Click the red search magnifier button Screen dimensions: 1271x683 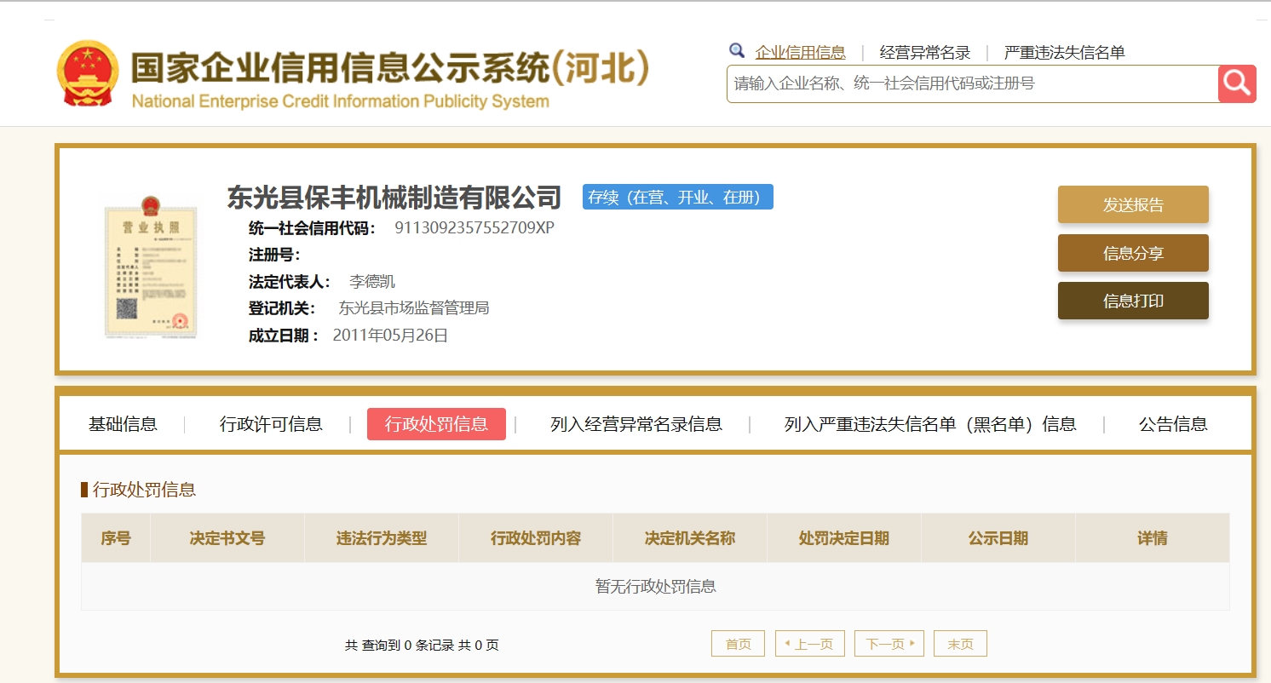(x=1237, y=83)
